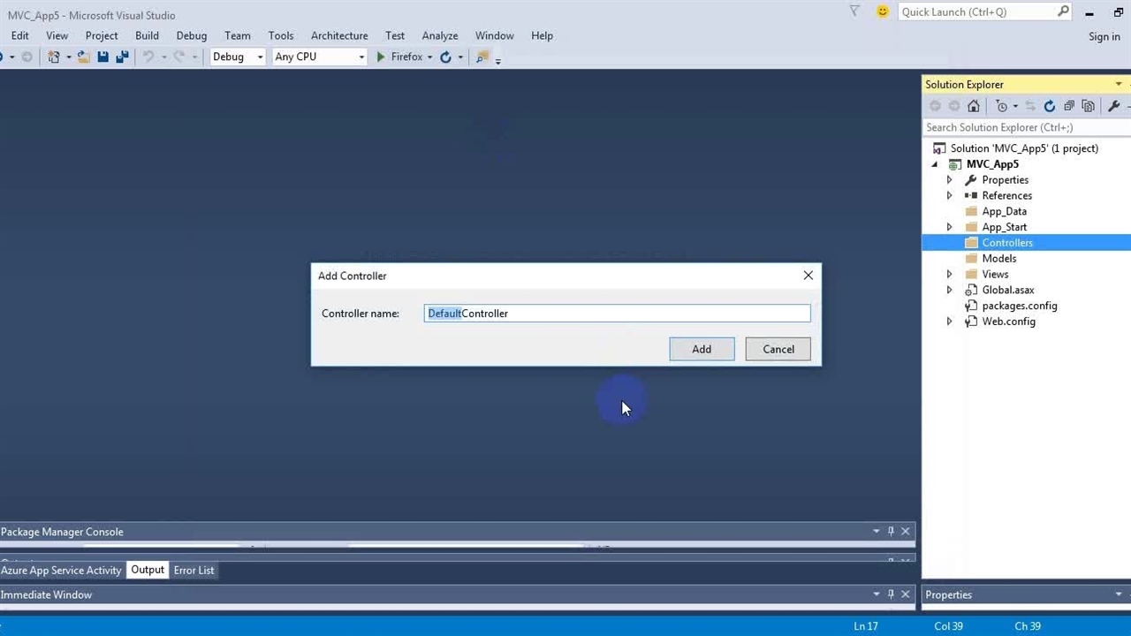Open the Debug configuration dropdown

point(238,57)
